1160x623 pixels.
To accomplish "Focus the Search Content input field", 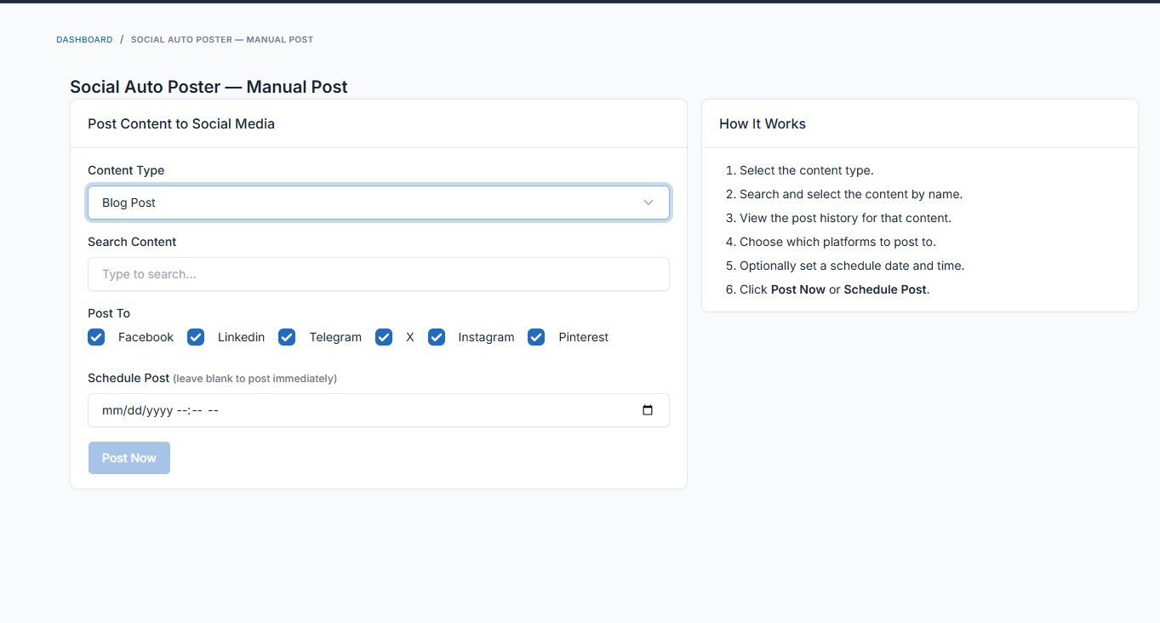I will (379, 274).
